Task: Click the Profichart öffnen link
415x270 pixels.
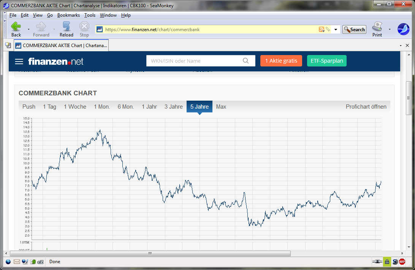Action: (366, 107)
